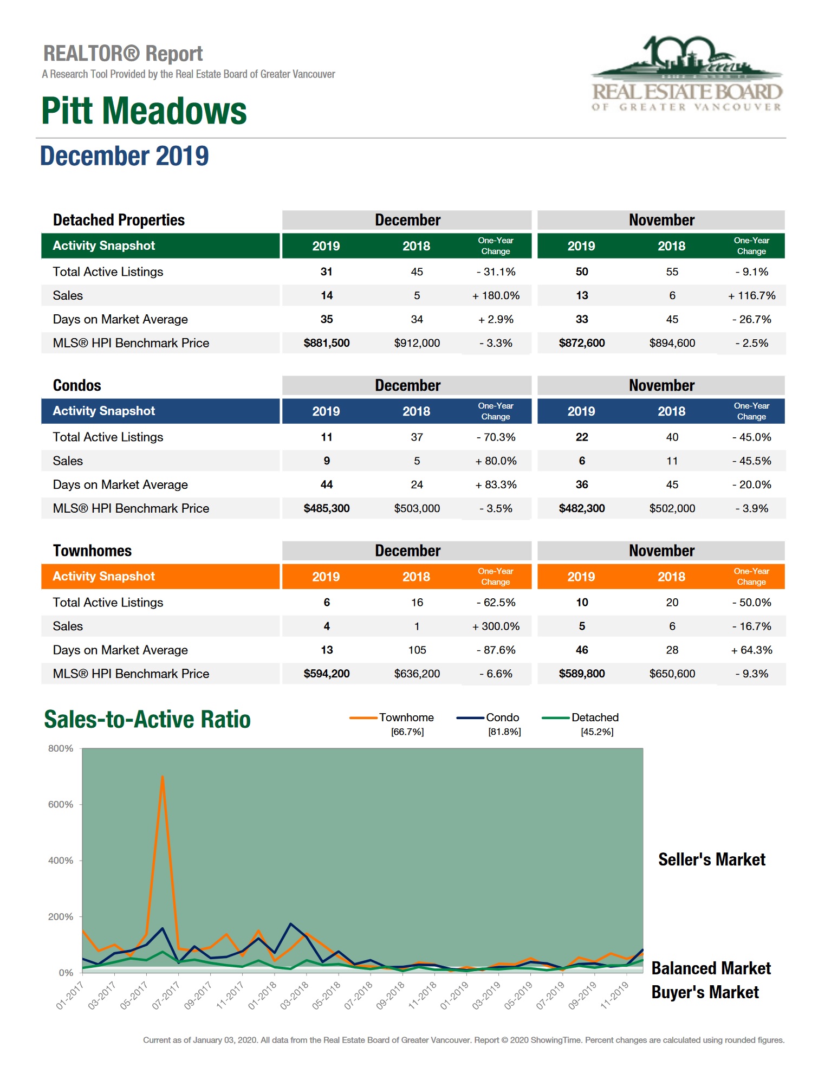Click the Real Estate Board of Greater Vancouver logo
The width and height of the screenshot is (818, 1073).
coord(686,75)
